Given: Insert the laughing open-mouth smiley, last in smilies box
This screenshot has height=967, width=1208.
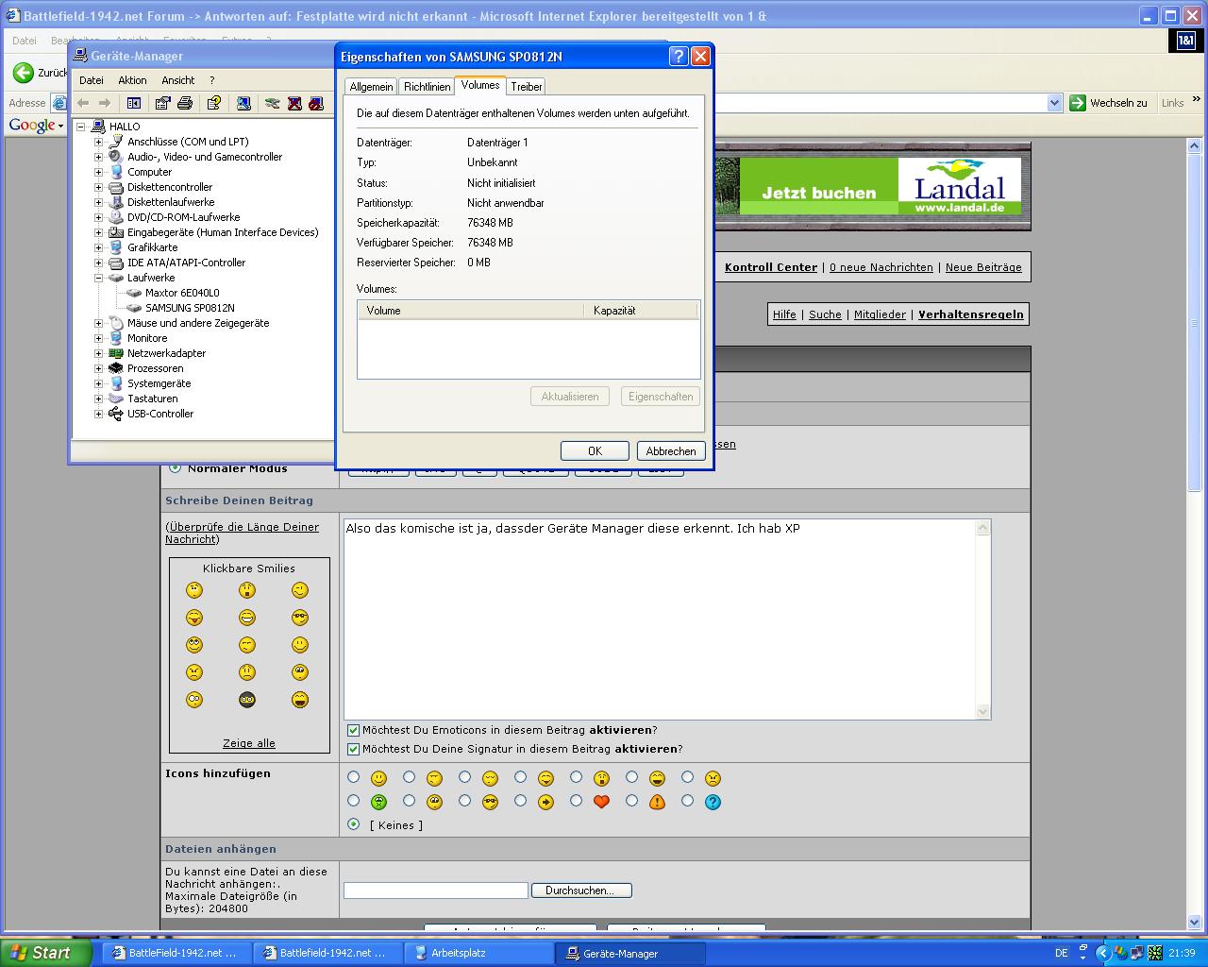Looking at the screenshot, I should tap(300, 700).
